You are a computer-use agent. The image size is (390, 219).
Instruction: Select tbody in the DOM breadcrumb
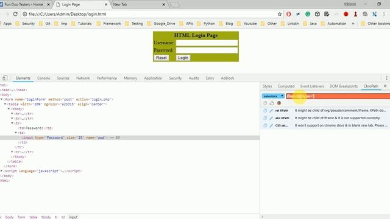46,217
